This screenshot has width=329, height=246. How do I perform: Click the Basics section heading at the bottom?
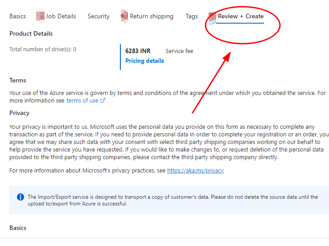18,228
